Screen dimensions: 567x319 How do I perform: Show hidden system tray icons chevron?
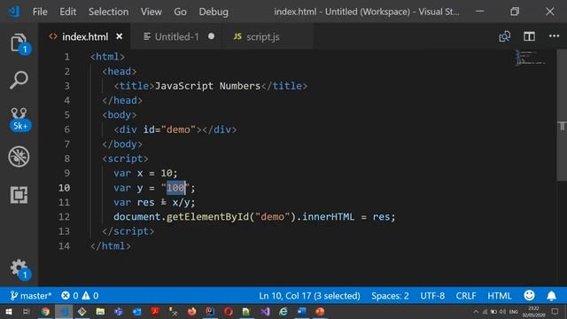click(476, 312)
